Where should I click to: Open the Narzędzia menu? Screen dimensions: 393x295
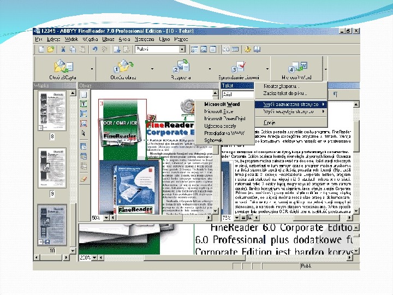[x=144, y=39]
